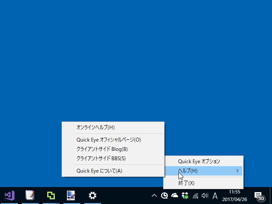Open Quick Eye オフィシャルページ(O)
The image size is (272, 204).
113,140
